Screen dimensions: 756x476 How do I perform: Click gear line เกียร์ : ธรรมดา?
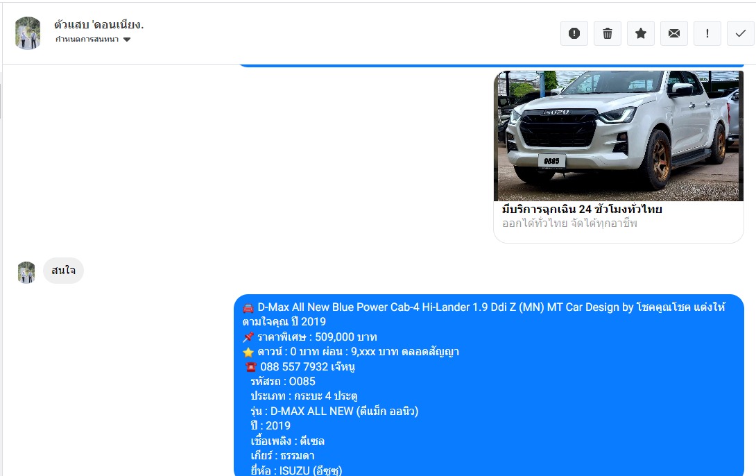282,456
